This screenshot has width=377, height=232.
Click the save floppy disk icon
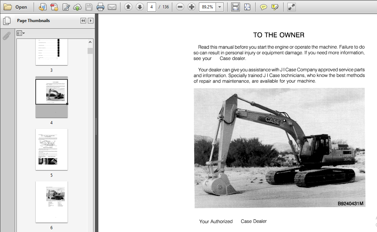pyautogui.click(x=89, y=7)
